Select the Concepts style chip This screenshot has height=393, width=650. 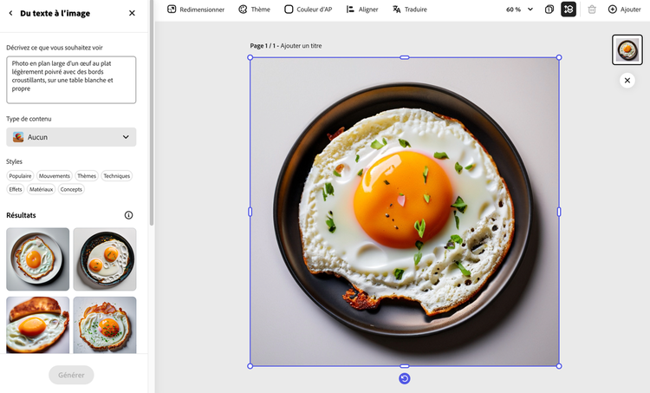71,189
